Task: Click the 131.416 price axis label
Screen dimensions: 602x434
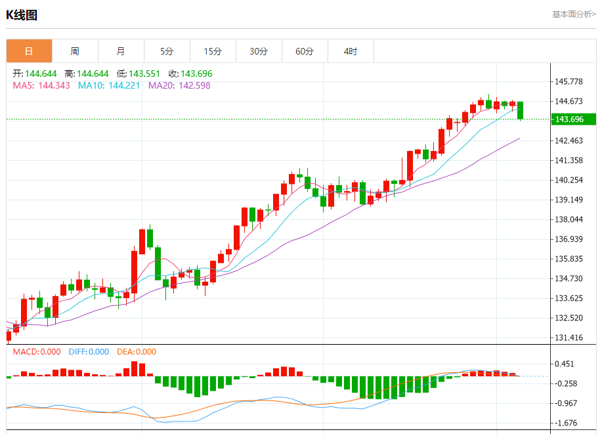Action: pyautogui.click(x=569, y=337)
